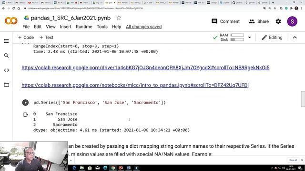Click the RangeIndex(start=0, stop=3, step=1) output
Image resolution: width=305 pixels, height=171 pixels.
coord(76,46)
